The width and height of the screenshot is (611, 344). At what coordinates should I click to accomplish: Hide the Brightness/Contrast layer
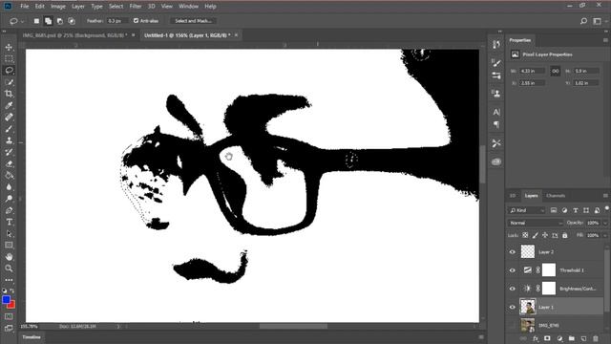pyautogui.click(x=513, y=289)
